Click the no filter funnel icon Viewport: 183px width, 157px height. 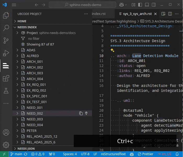tap(23, 38)
